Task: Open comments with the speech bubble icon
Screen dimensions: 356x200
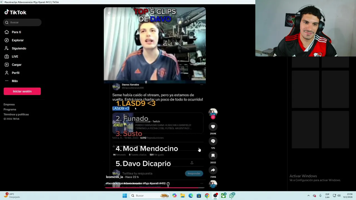Action: (213, 141)
